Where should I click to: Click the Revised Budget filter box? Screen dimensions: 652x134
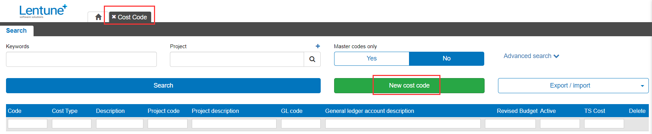click(x=510, y=123)
